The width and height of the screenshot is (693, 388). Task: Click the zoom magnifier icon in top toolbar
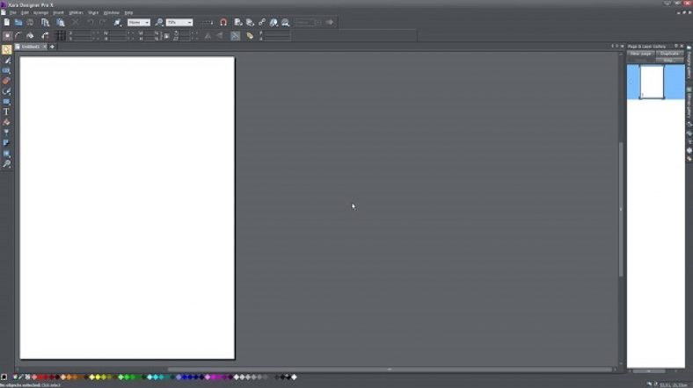[159, 22]
